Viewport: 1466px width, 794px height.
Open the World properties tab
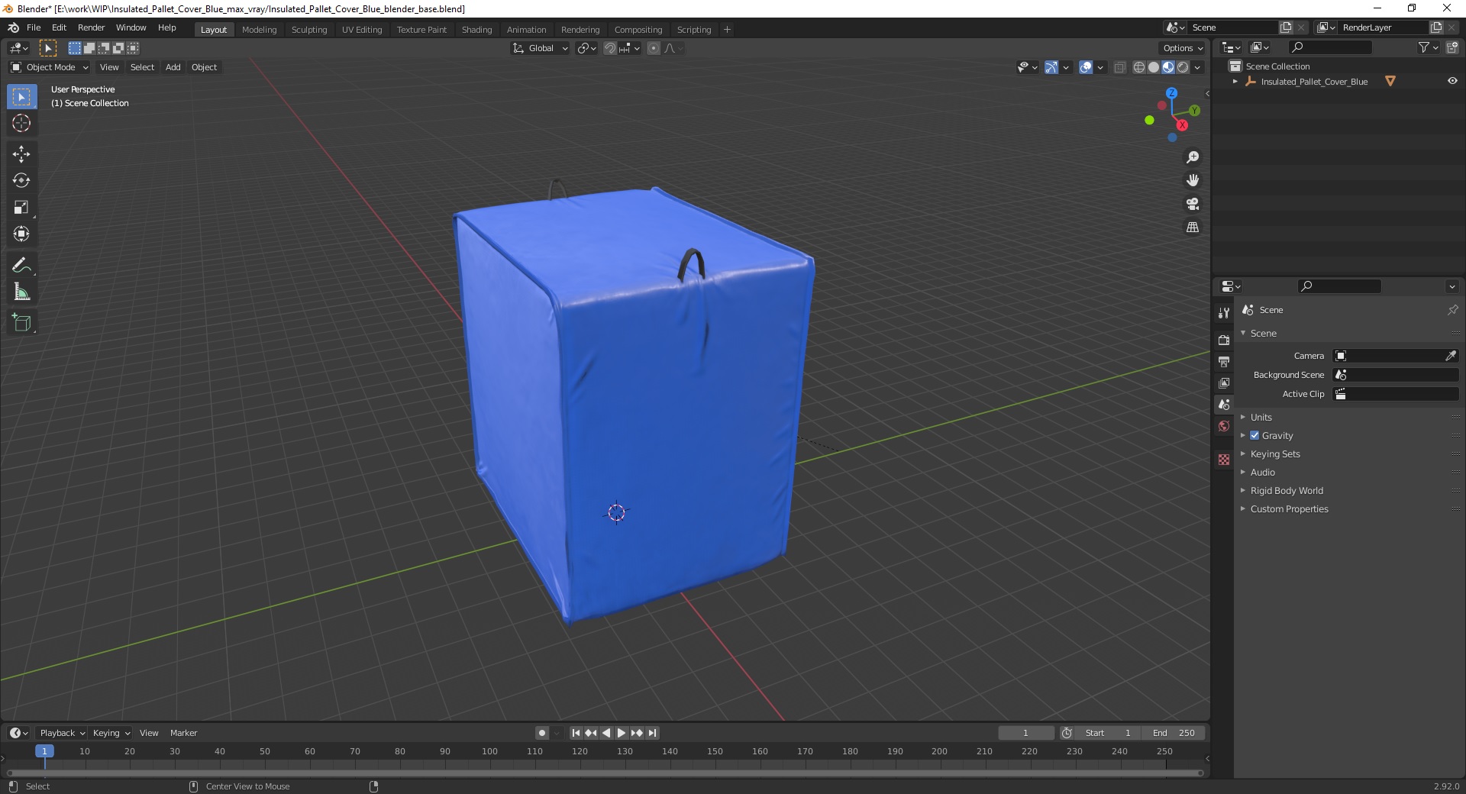point(1224,426)
